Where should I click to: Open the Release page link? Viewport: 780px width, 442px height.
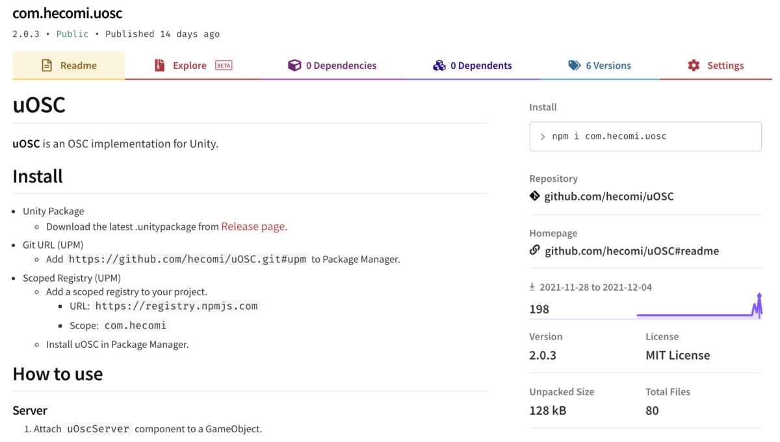click(x=253, y=227)
